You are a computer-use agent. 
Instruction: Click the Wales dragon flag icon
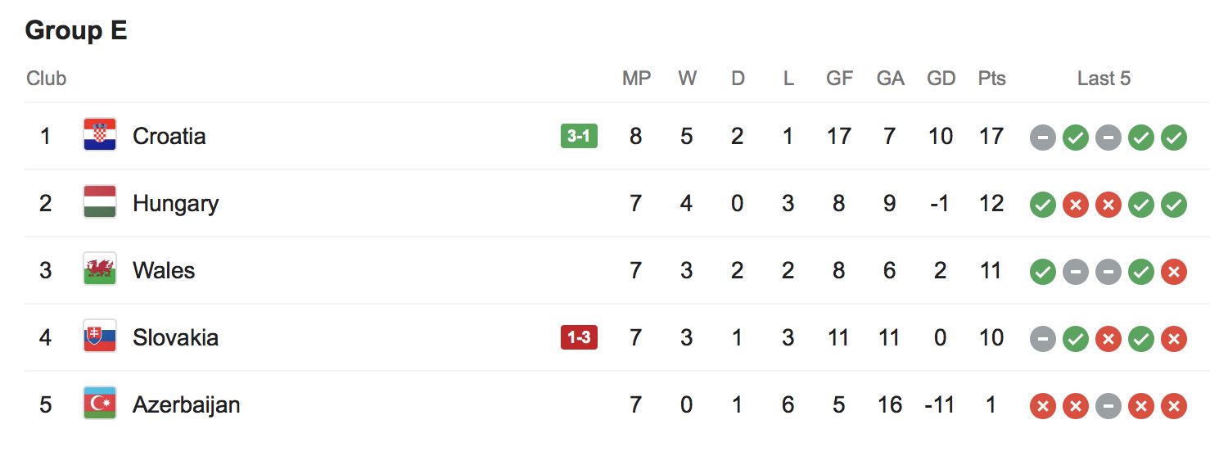[100, 269]
